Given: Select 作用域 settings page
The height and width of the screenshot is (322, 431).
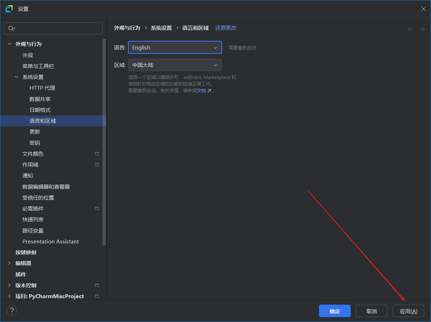Looking at the screenshot, I should [31, 165].
